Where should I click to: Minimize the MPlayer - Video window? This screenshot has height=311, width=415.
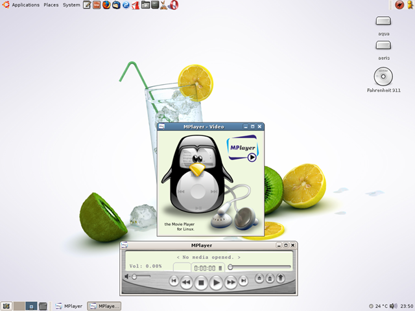tap(246, 127)
